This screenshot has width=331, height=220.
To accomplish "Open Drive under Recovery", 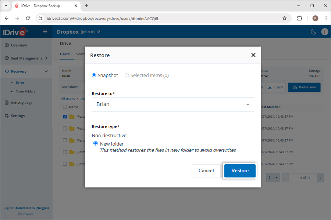I will coord(20,82).
